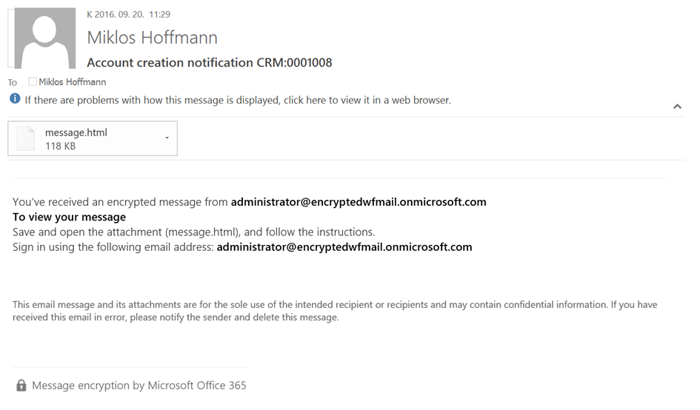Screen dimensions: 700x410
Task: Open the message.html attachment dropdown arrow
Action: click(167, 138)
